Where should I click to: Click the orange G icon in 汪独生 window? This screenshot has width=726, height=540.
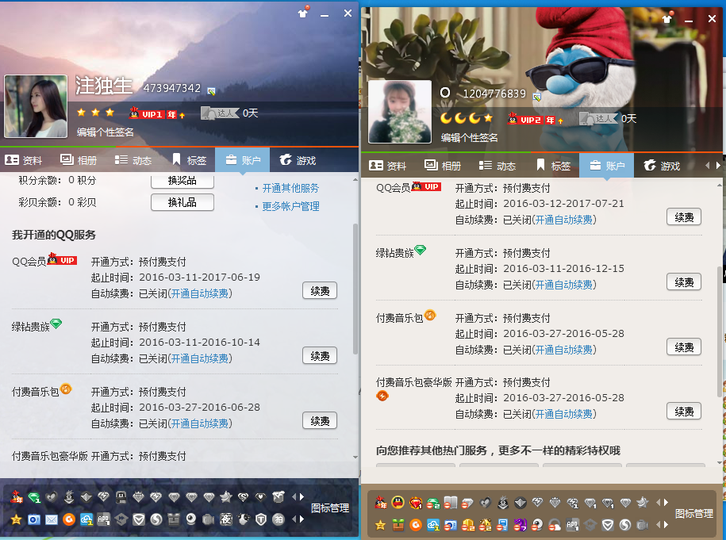point(69,519)
